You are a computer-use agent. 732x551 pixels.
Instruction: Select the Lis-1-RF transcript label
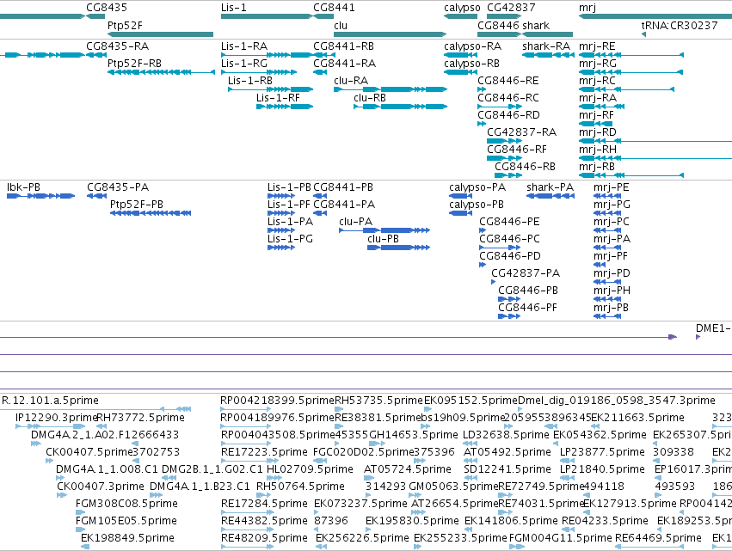coord(278,98)
